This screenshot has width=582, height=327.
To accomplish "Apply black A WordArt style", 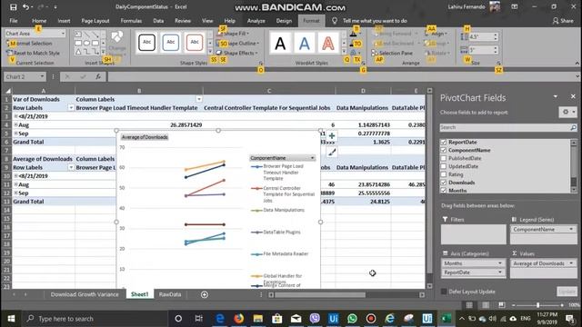I will click(280, 44).
